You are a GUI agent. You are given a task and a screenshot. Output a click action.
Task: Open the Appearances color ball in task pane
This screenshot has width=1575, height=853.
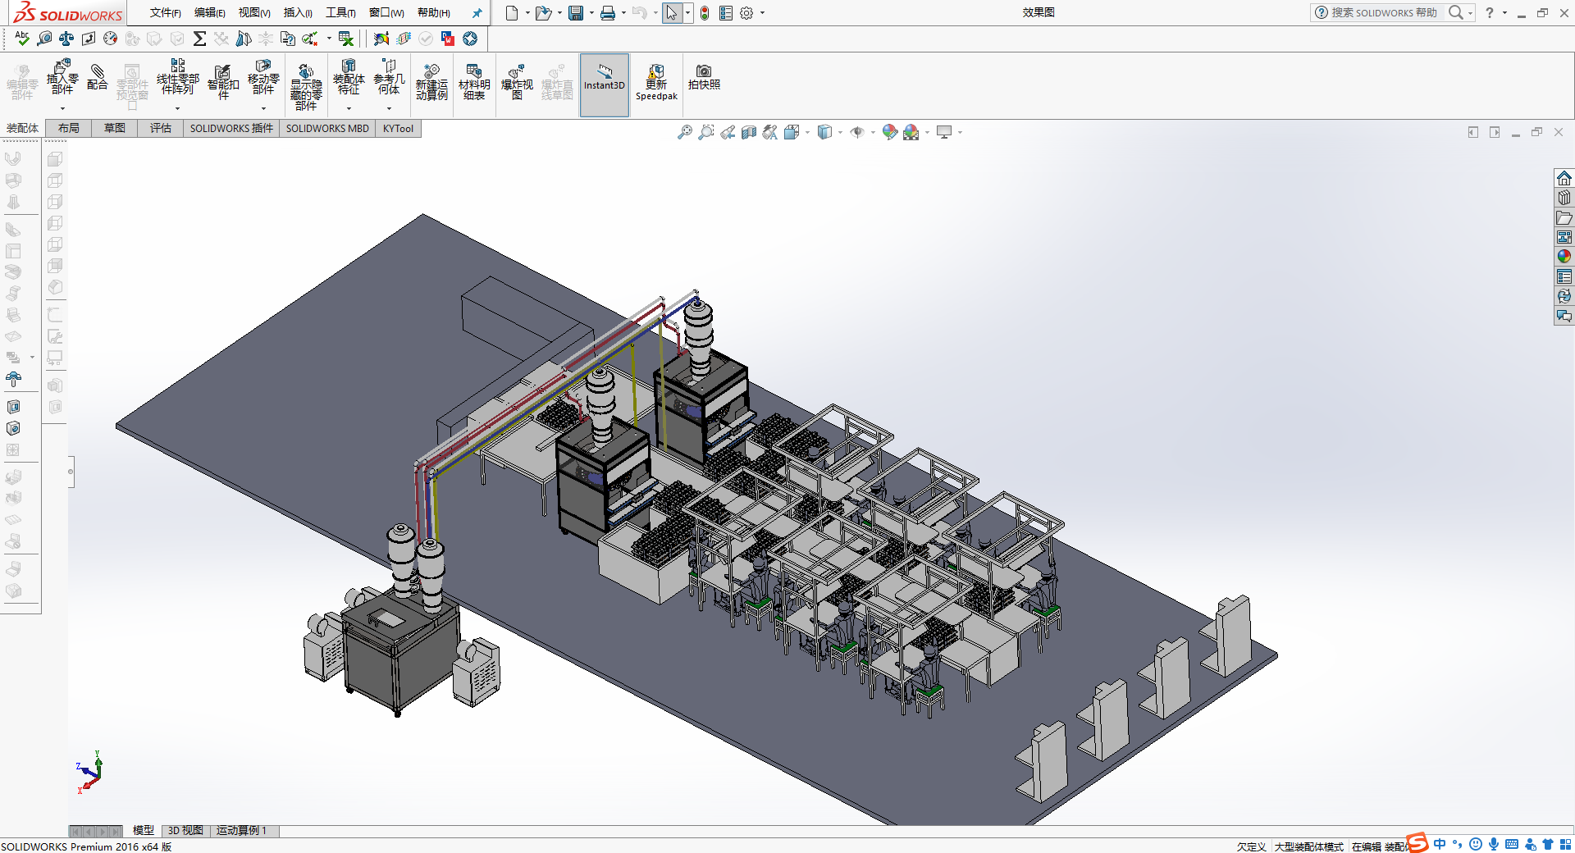point(1564,257)
